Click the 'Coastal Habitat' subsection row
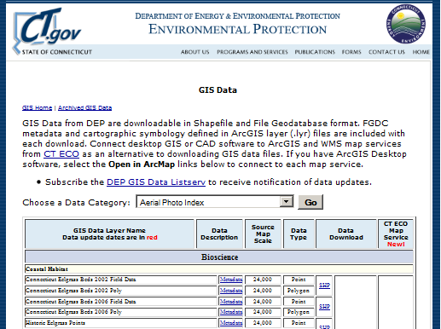This screenshot has width=441, height=329. (219, 268)
